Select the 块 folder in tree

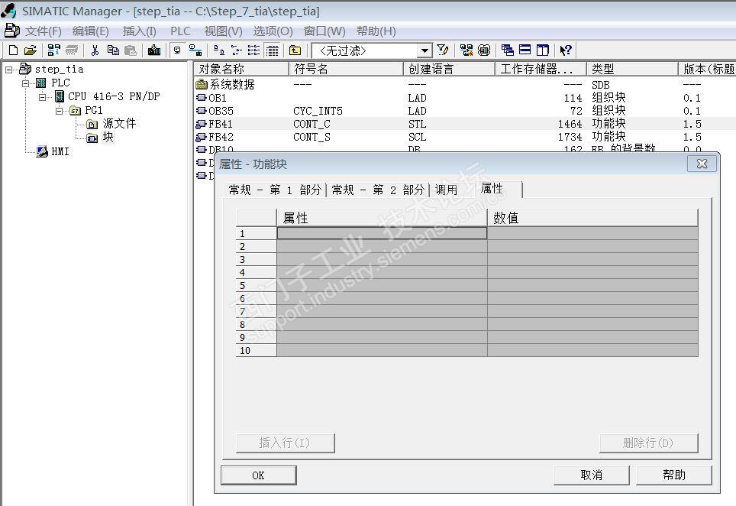[x=108, y=137]
